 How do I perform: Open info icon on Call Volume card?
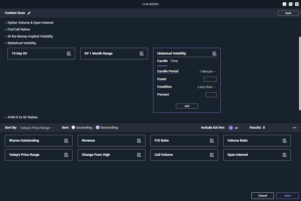coord(212,155)
